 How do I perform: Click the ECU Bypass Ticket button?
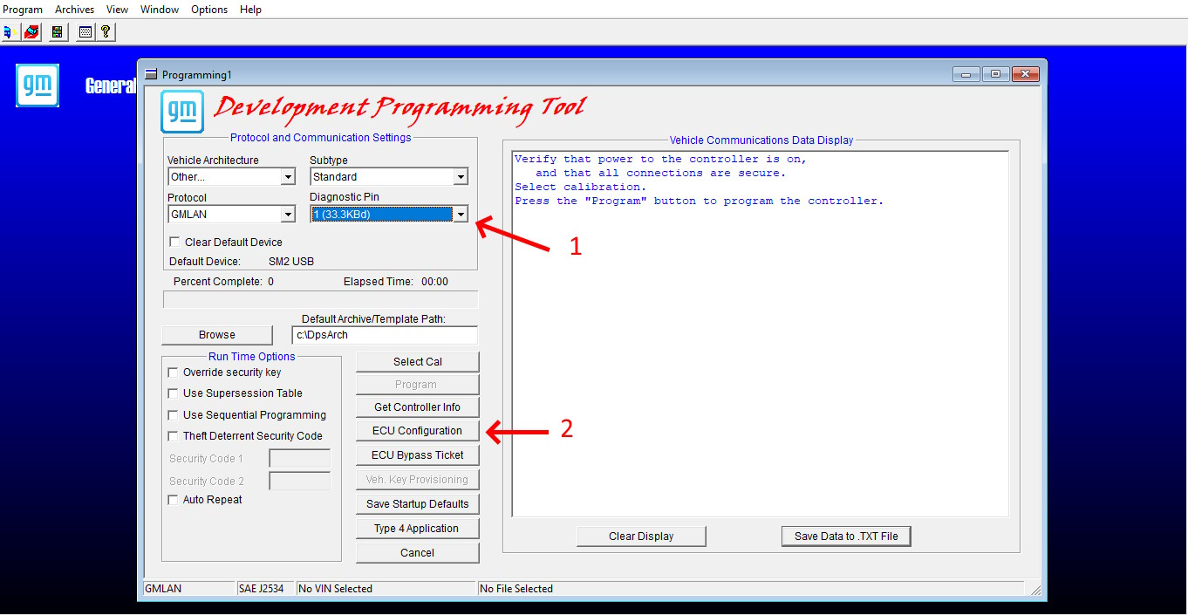tap(418, 455)
